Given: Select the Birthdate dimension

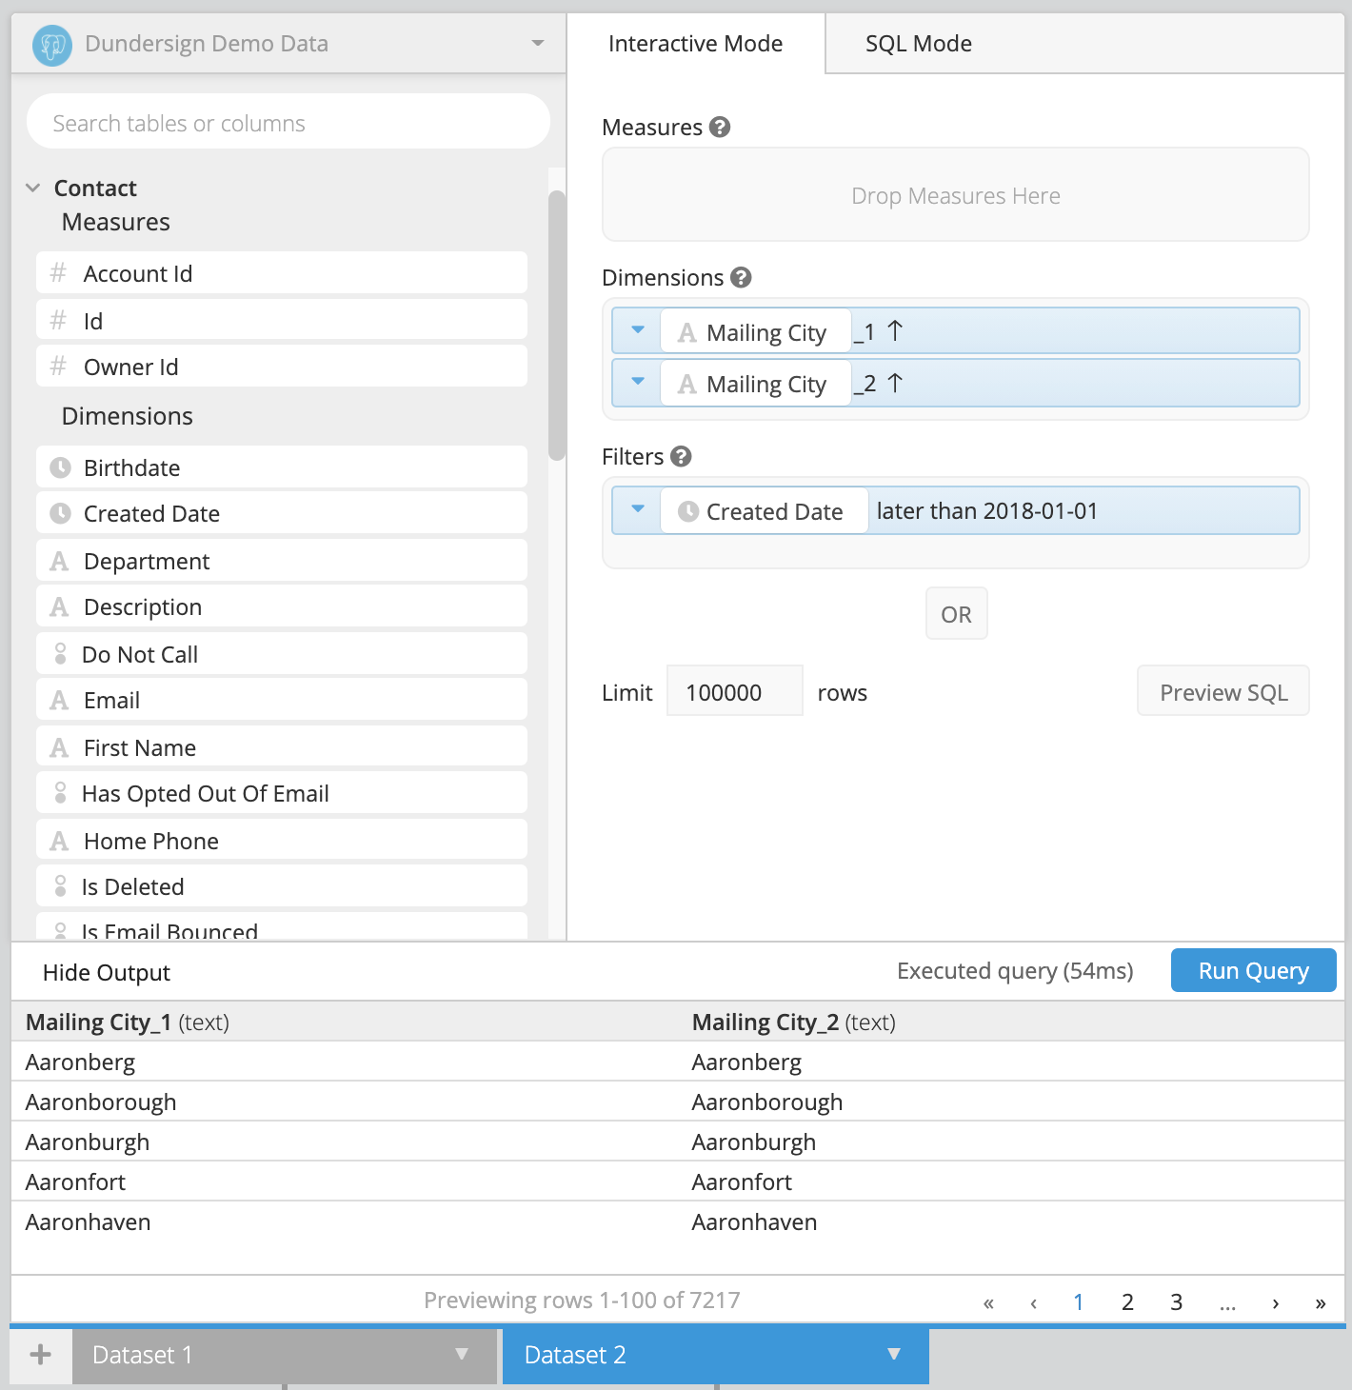Looking at the screenshot, I should coord(282,467).
